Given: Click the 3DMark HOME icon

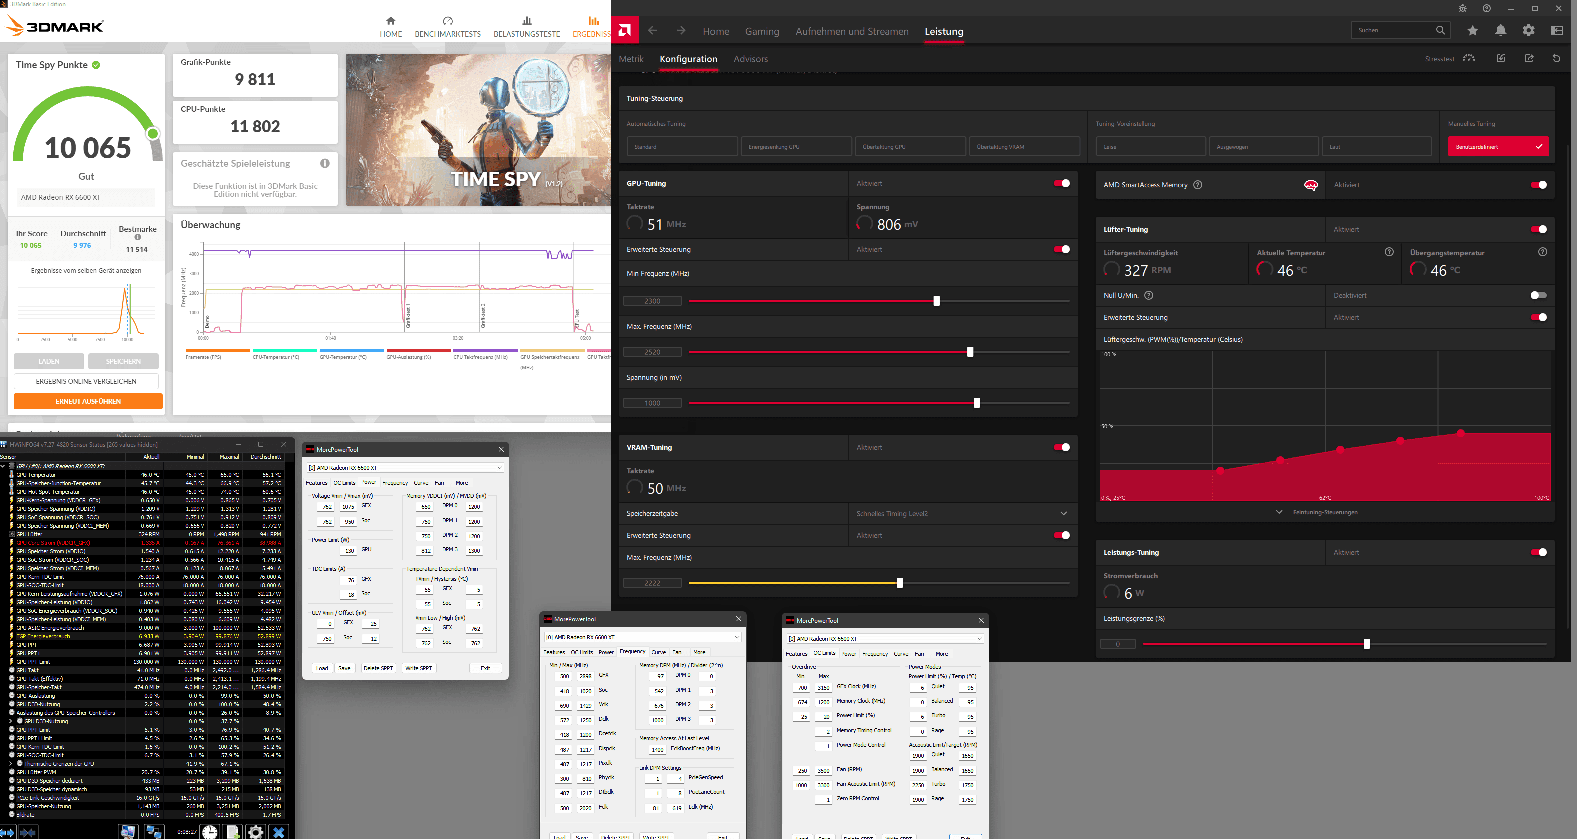Looking at the screenshot, I should (x=391, y=21).
